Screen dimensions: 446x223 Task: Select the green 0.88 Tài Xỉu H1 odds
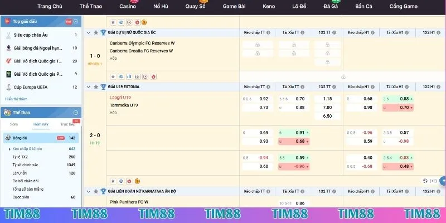405,99
